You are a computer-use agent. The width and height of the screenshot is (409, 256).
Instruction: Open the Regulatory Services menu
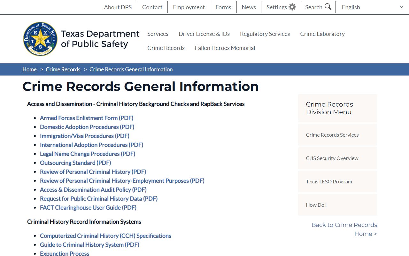[265, 34]
